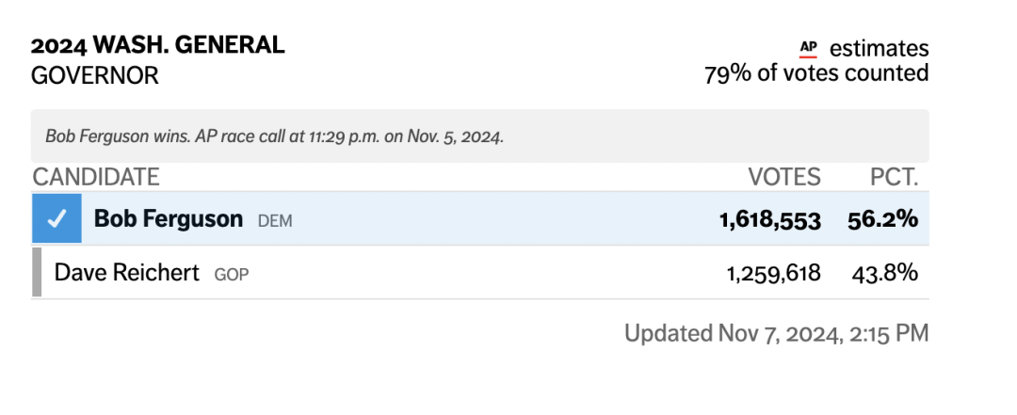The width and height of the screenshot is (1017, 415).
Task: Click the 43.8% percentage value
Action: (x=884, y=274)
